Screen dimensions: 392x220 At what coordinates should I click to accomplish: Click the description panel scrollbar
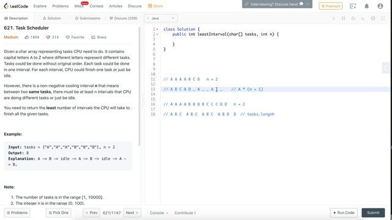point(140,86)
